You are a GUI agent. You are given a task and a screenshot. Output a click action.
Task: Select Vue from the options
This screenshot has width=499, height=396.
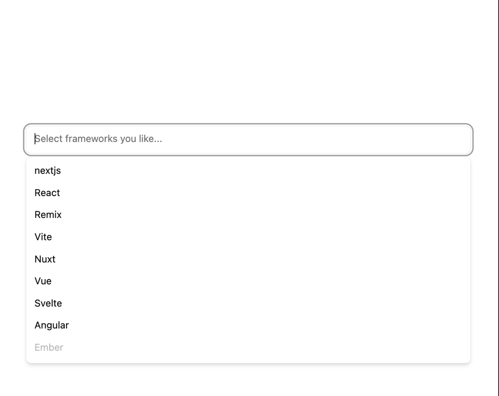click(248, 281)
